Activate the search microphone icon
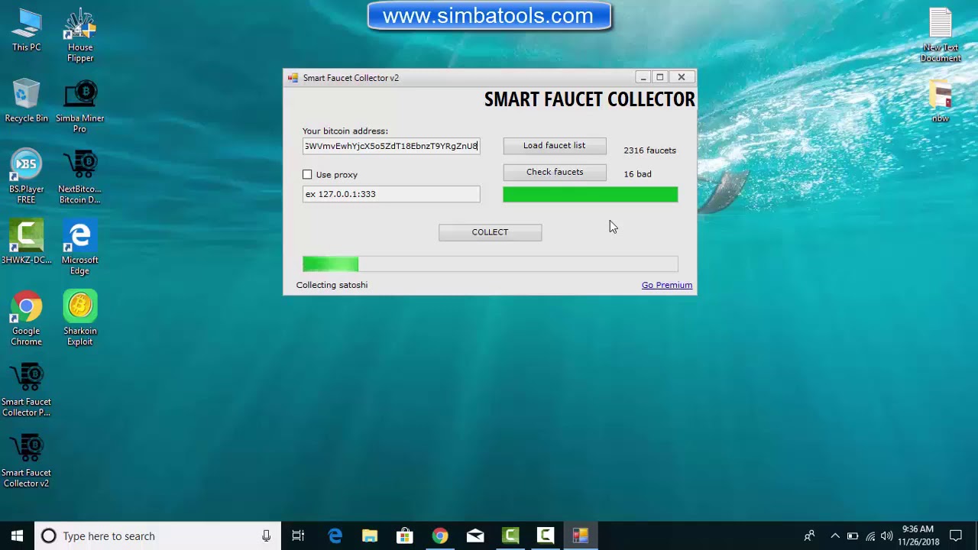Image resolution: width=978 pixels, height=550 pixels. [266, 536]
